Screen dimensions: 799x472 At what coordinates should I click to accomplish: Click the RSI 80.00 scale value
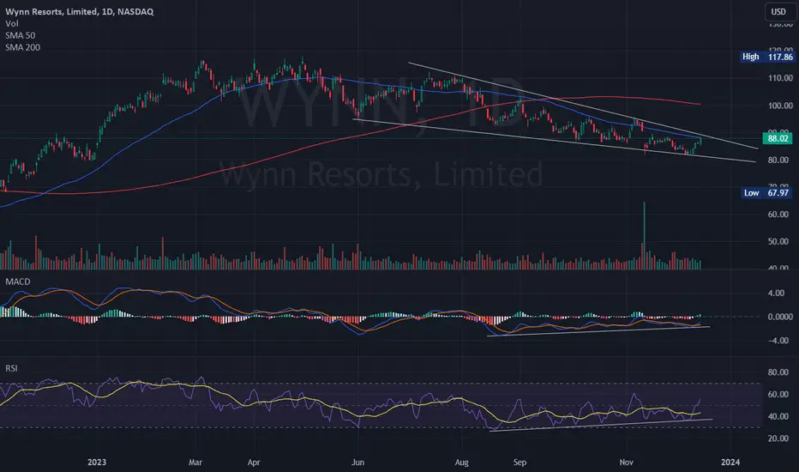coord(778,372)
